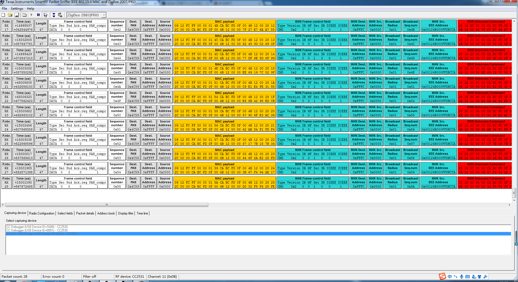
Task: Start packet capture with the play icon
Action: point(32,15)
